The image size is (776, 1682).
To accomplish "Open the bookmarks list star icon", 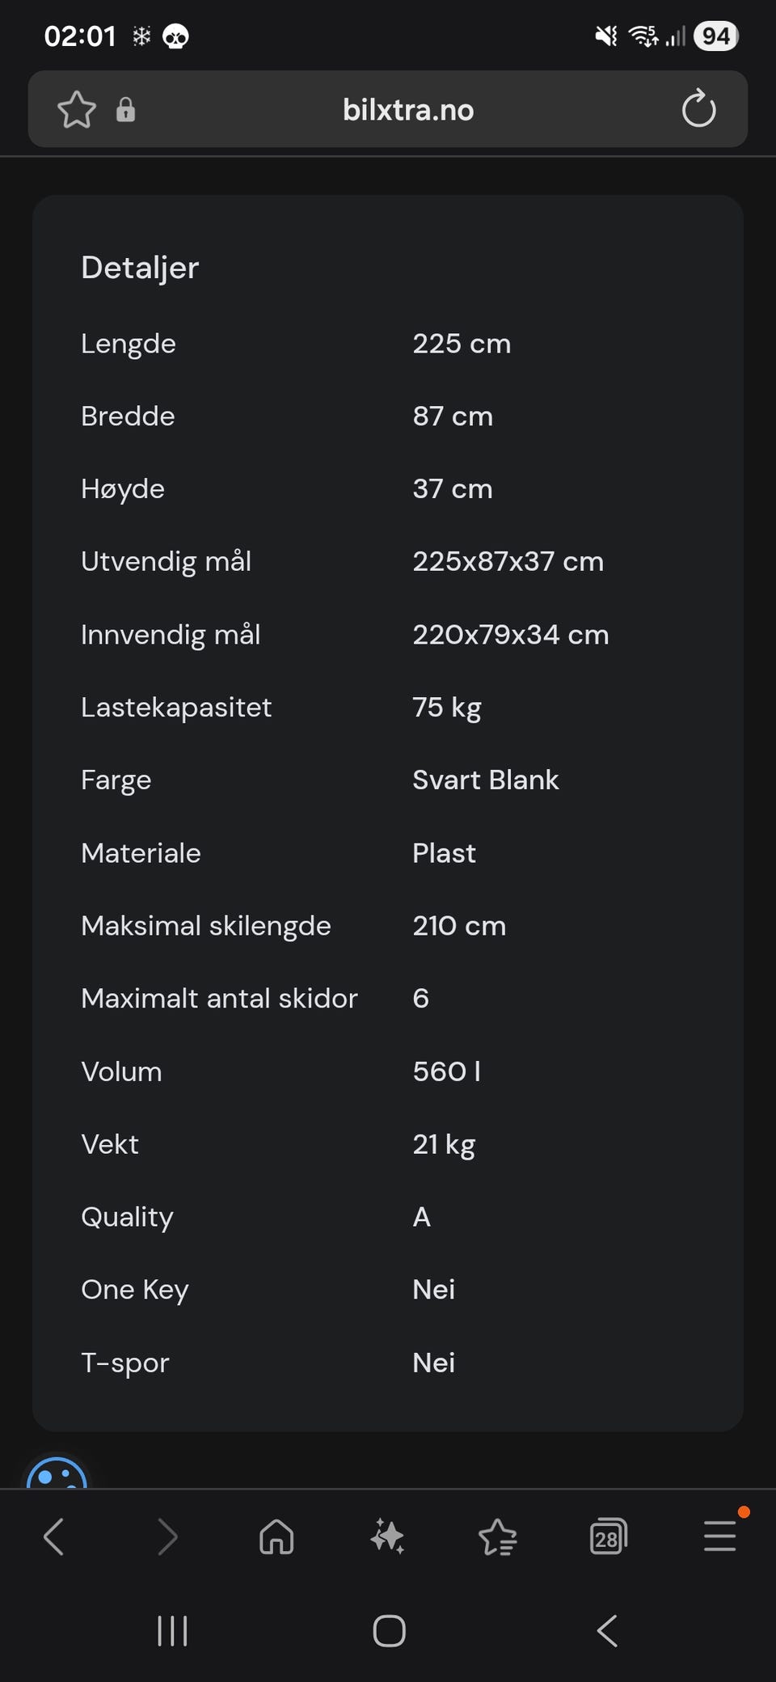I will (498, 1536).
